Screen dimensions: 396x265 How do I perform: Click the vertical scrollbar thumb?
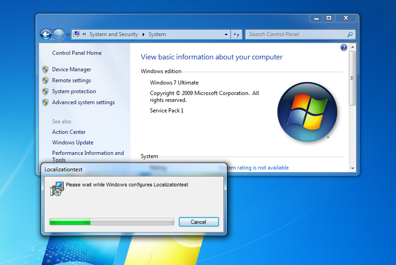point(353,78)
